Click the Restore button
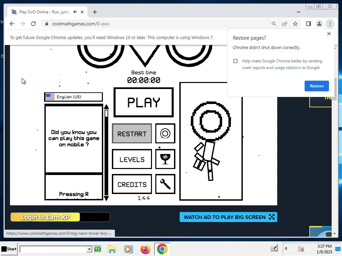The width and height of the screenshot is (342, 256). tap(317, 86)
